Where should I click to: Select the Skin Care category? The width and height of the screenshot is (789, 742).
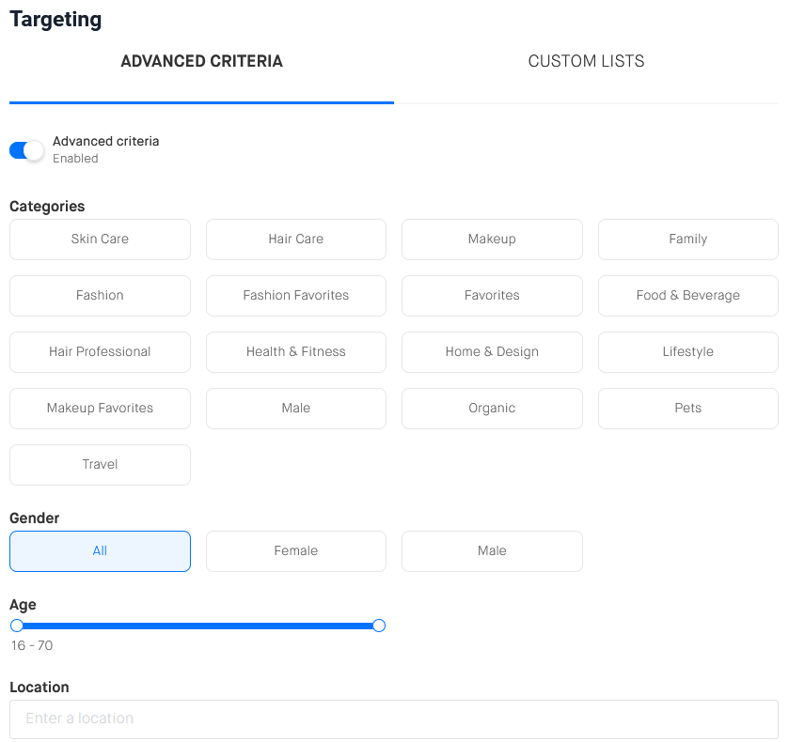[100, 240]
